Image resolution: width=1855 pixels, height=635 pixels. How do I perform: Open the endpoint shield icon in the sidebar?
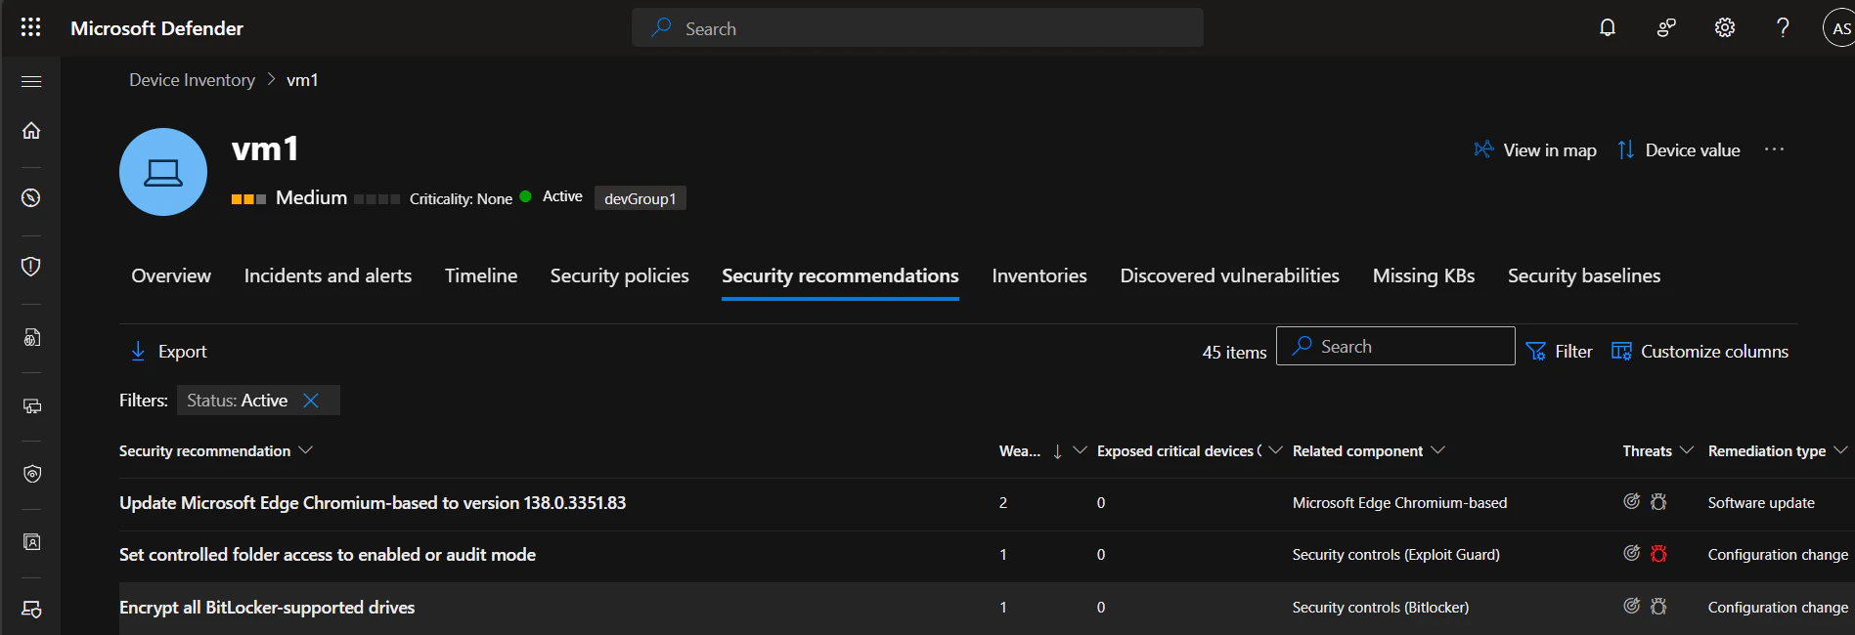coord(31,474)
